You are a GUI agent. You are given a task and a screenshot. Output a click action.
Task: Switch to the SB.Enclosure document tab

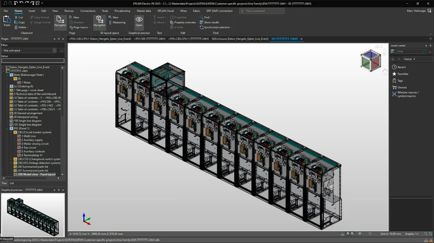(x=240, y=38)
